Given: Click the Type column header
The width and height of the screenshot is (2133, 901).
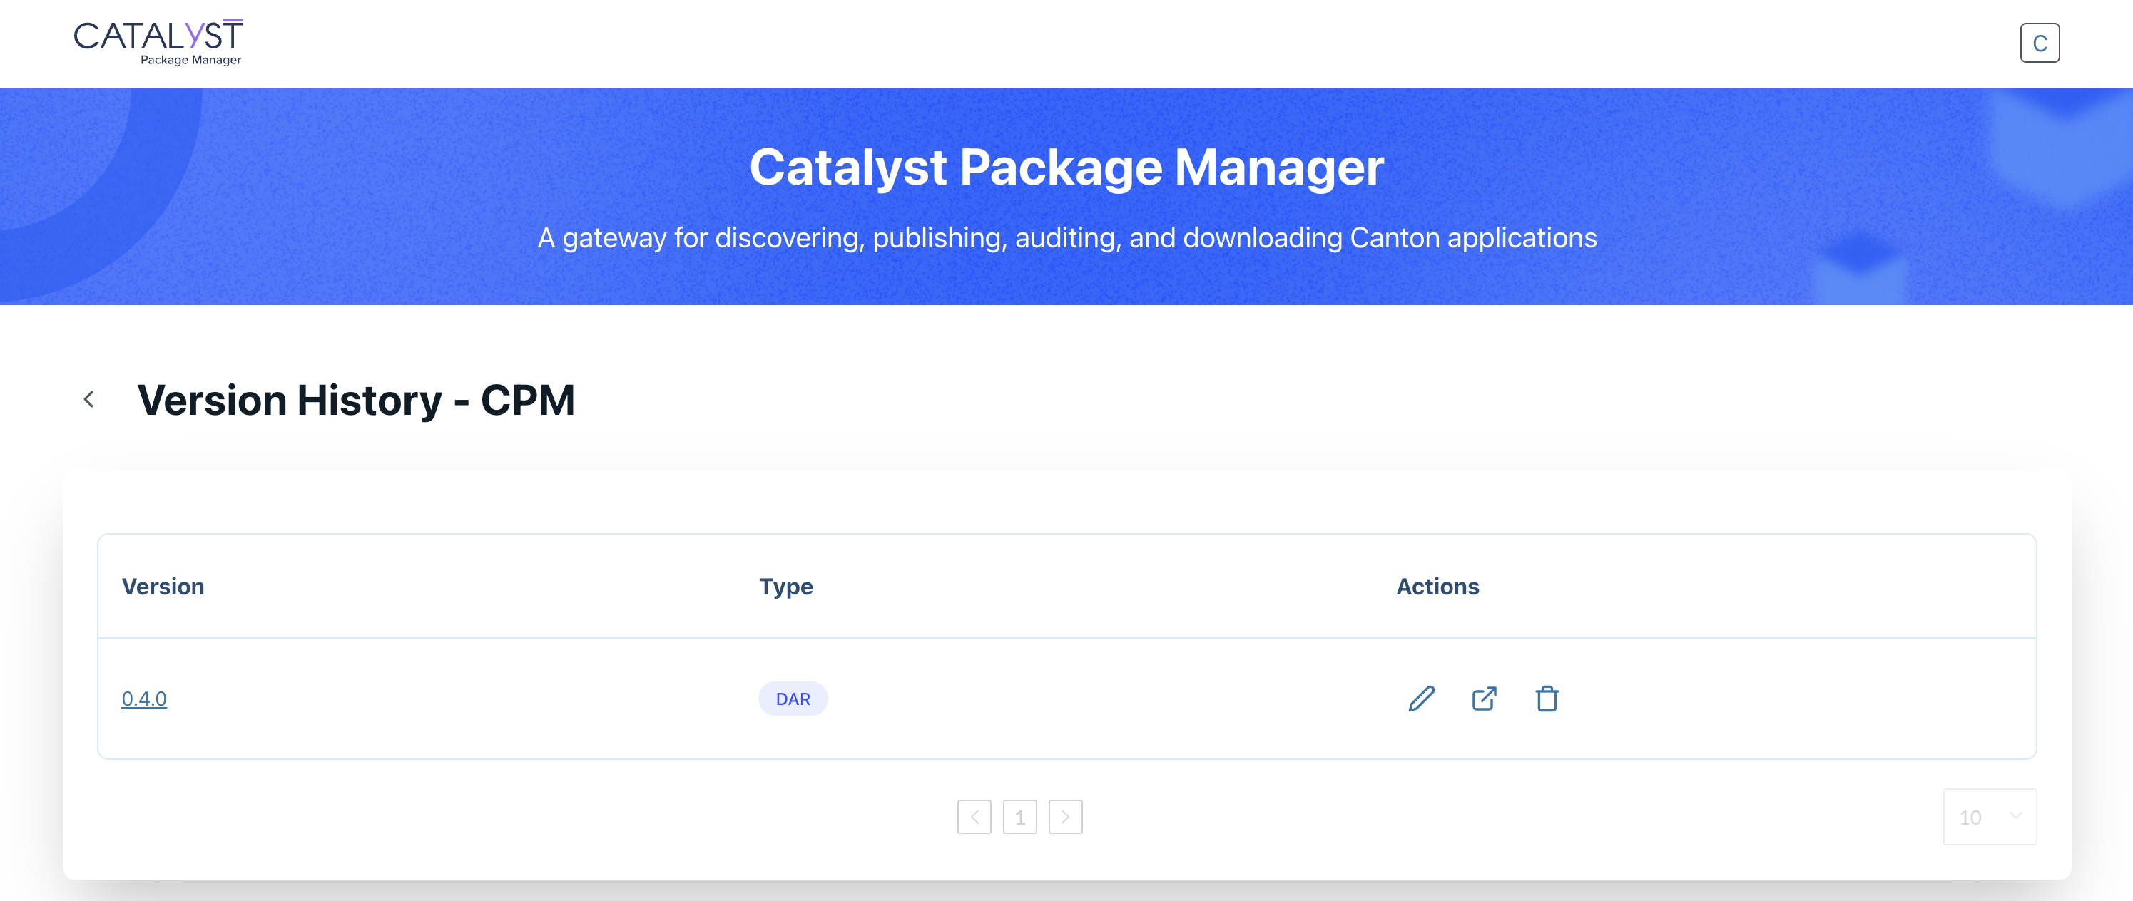Looking at the screenshot, I should click(786, 586).
